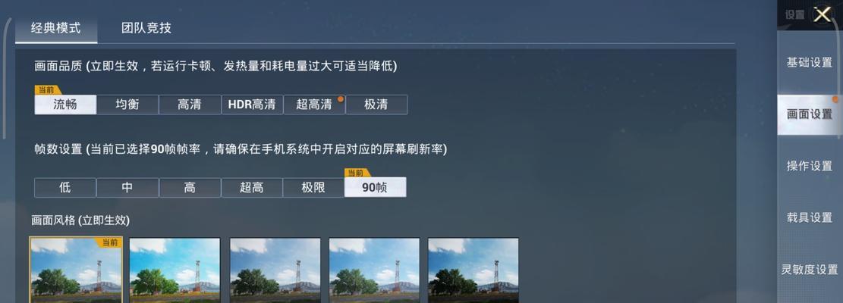Screen dimensions: 843x303
Task: Choose 极清 picture quality
Action: click(x=376, y=105)
